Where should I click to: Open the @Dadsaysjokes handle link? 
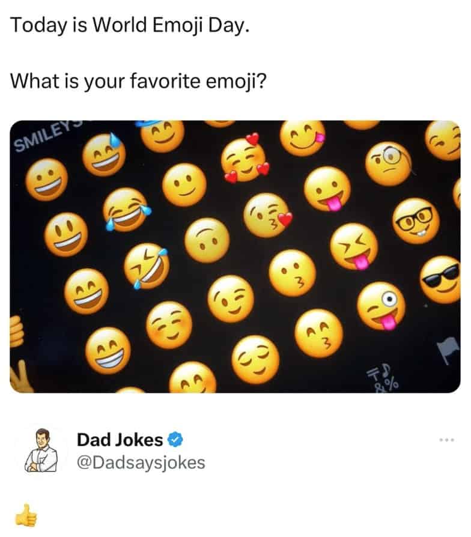(x=141, y=463)
